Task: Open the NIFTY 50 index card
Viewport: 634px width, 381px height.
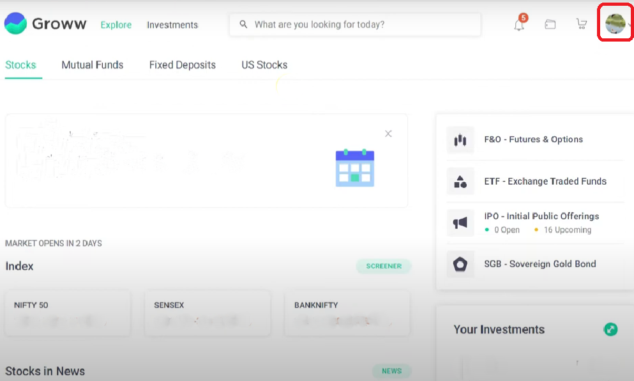Action: (x=67, y=313)
